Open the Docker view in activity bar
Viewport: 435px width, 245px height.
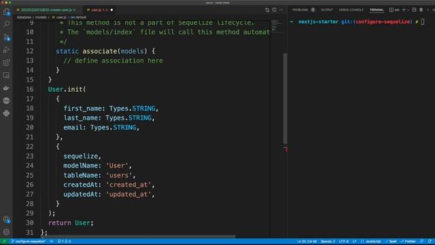click(x=6, y=88)
